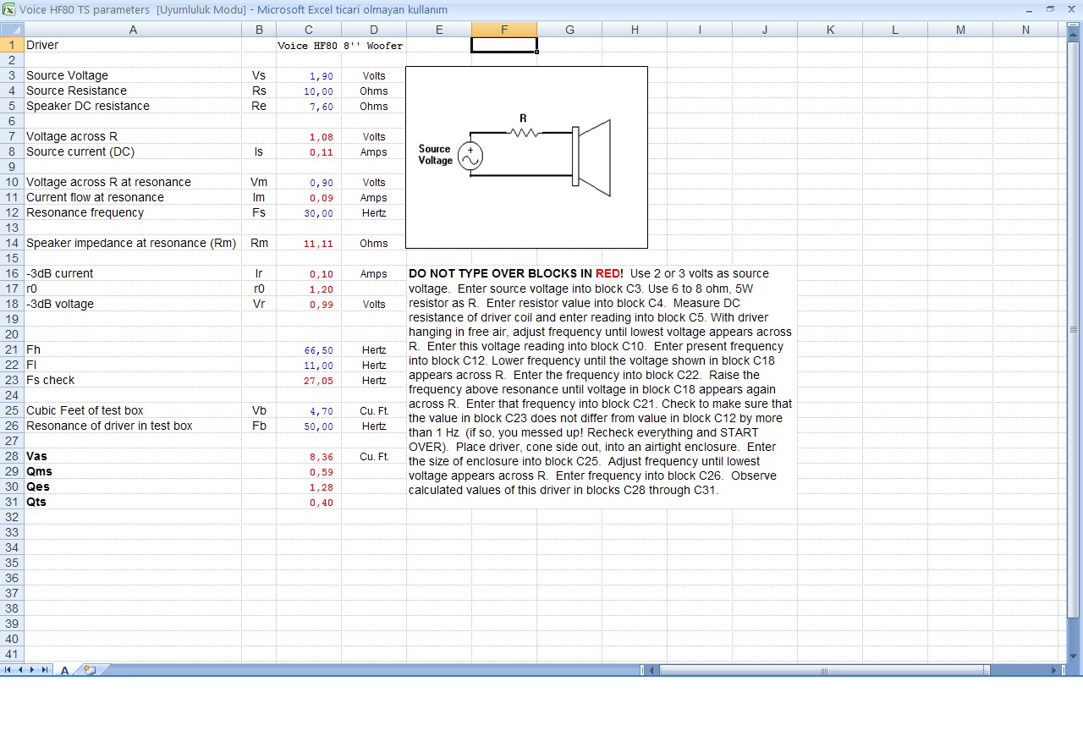Click vertical scrollbar down arrow

[1074, 656]
